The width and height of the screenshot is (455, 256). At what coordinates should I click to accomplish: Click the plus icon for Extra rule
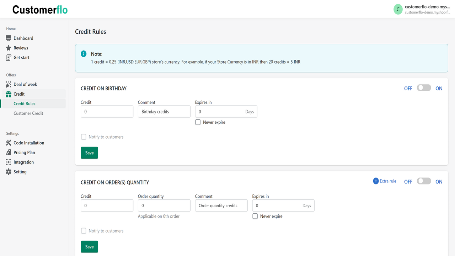(x=376, y=181)
